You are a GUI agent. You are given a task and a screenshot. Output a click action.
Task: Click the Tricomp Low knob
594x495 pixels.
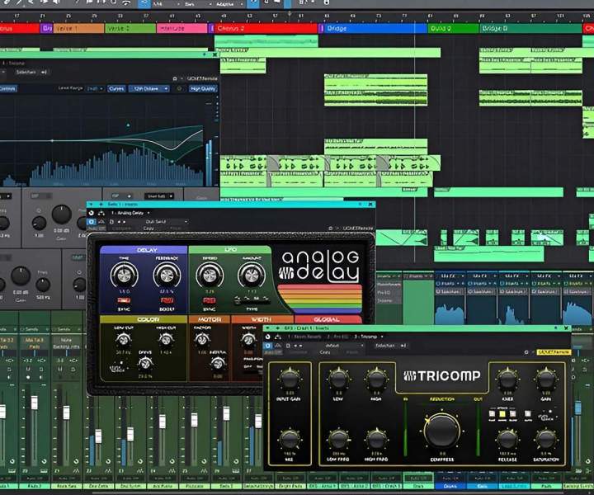(338, 379)
